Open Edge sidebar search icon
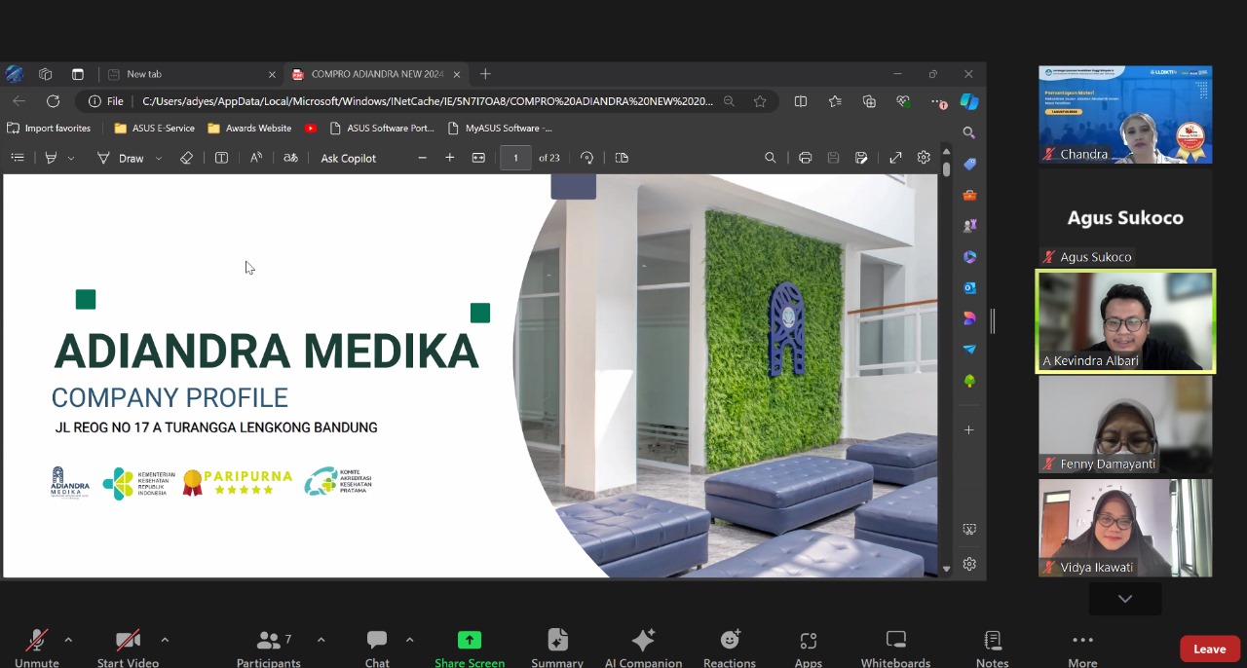Image resolution: width=1247 pixels, height=668 pixels. tap(969, 132)
